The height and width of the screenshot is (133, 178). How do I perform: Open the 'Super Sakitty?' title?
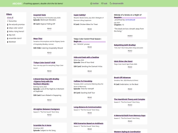(x=79, y=15)
